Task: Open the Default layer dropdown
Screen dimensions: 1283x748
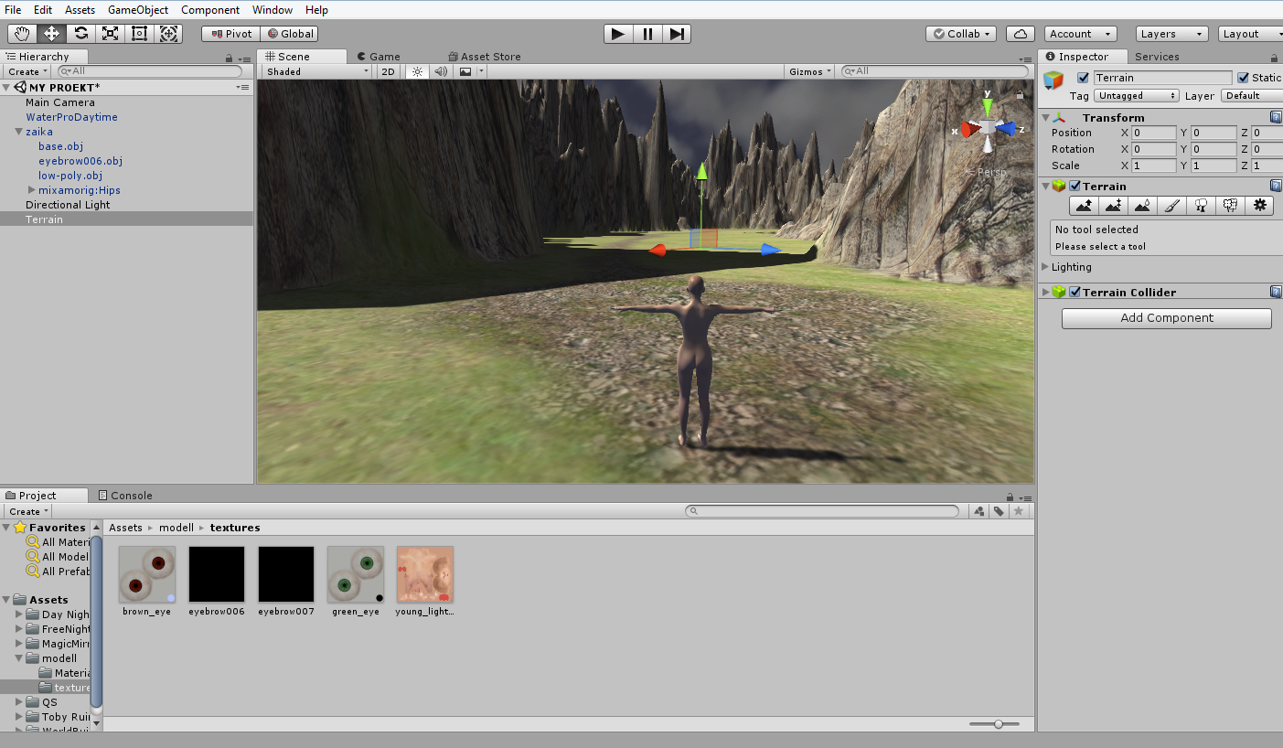Action: point(1252,95)
